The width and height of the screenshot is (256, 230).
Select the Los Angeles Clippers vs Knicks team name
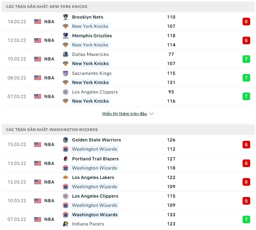[x=95, y=92]
